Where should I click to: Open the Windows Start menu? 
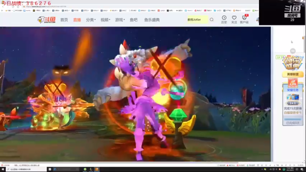tap(3, 169)
